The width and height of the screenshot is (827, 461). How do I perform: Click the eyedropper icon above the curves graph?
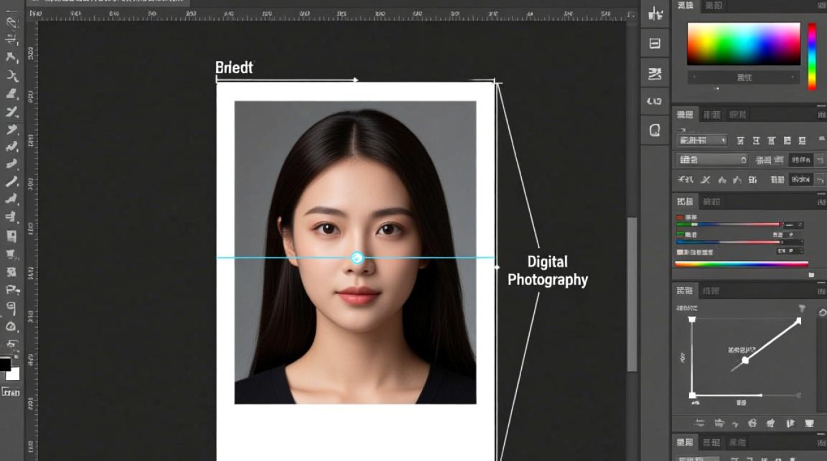click(802, 308)
